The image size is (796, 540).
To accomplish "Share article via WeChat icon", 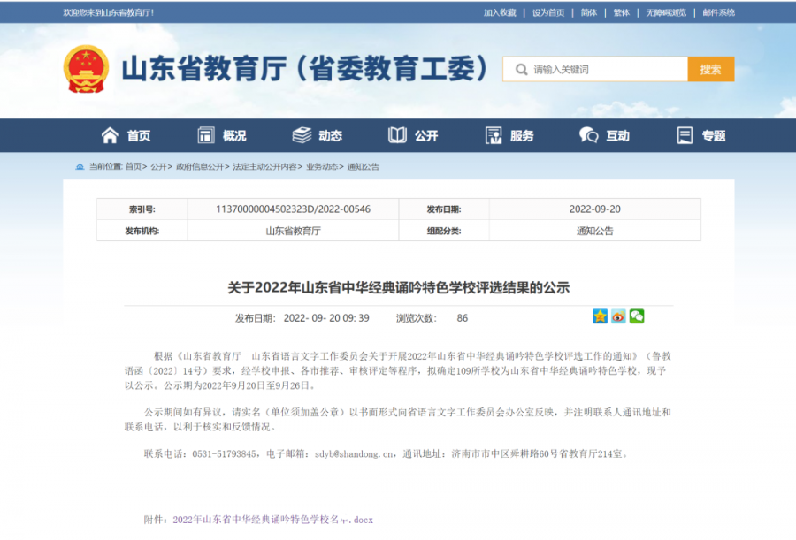I will (x=636, y=316).
